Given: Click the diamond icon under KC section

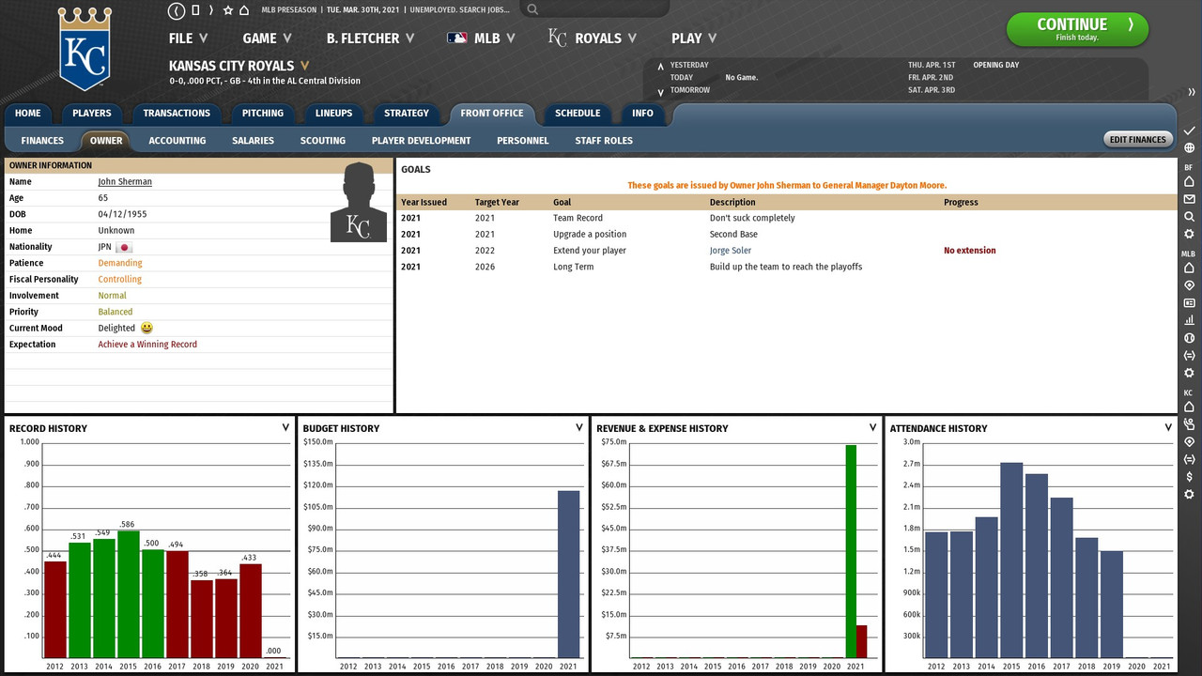Looking at the screenshot, I should [x=1189, y=441].
